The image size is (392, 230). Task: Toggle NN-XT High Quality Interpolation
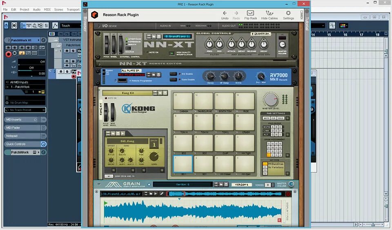point(171,53)
